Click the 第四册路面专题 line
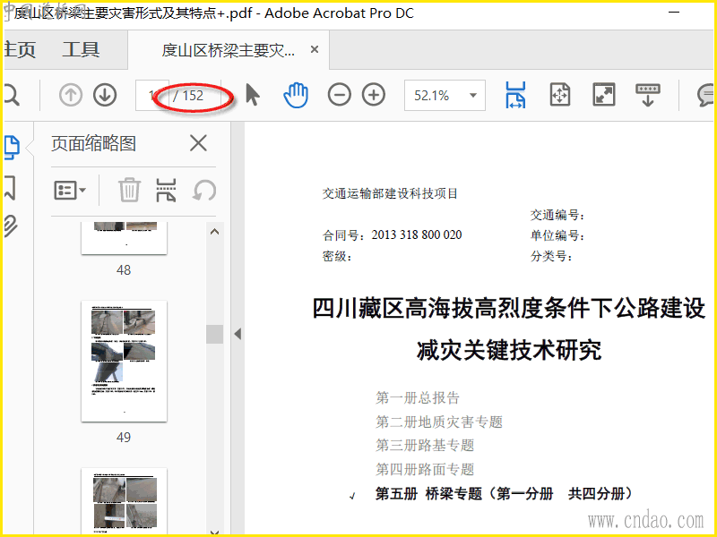Image resolution: width=717 pixels, height=537 pixels. click(x=425, y=469)
